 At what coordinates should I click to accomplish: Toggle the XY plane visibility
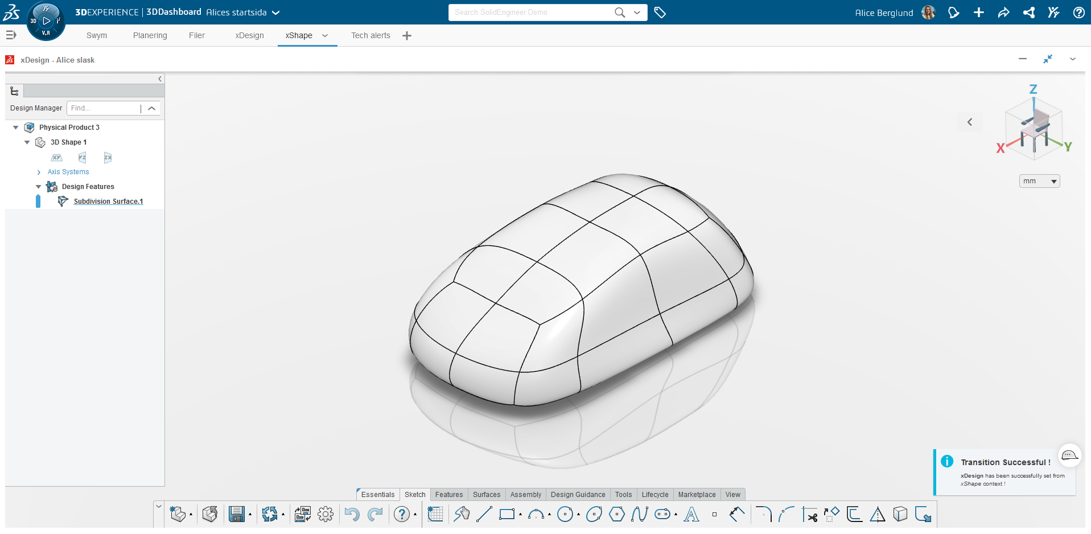tap(56, 157)
